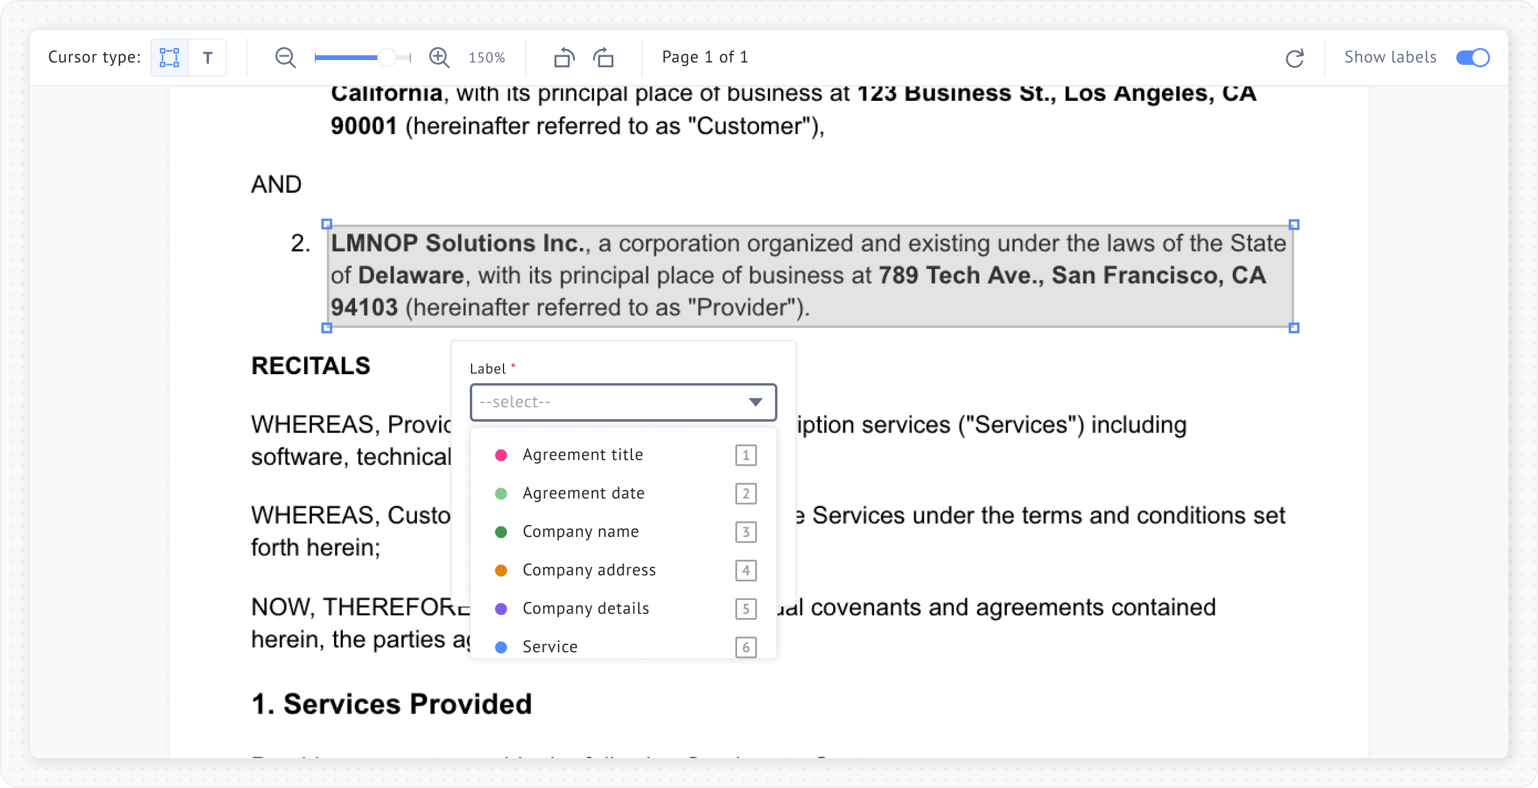Choose Agreement title label option
The width and height of the screenshot is (1538, 788).
[x=582, y=455]
